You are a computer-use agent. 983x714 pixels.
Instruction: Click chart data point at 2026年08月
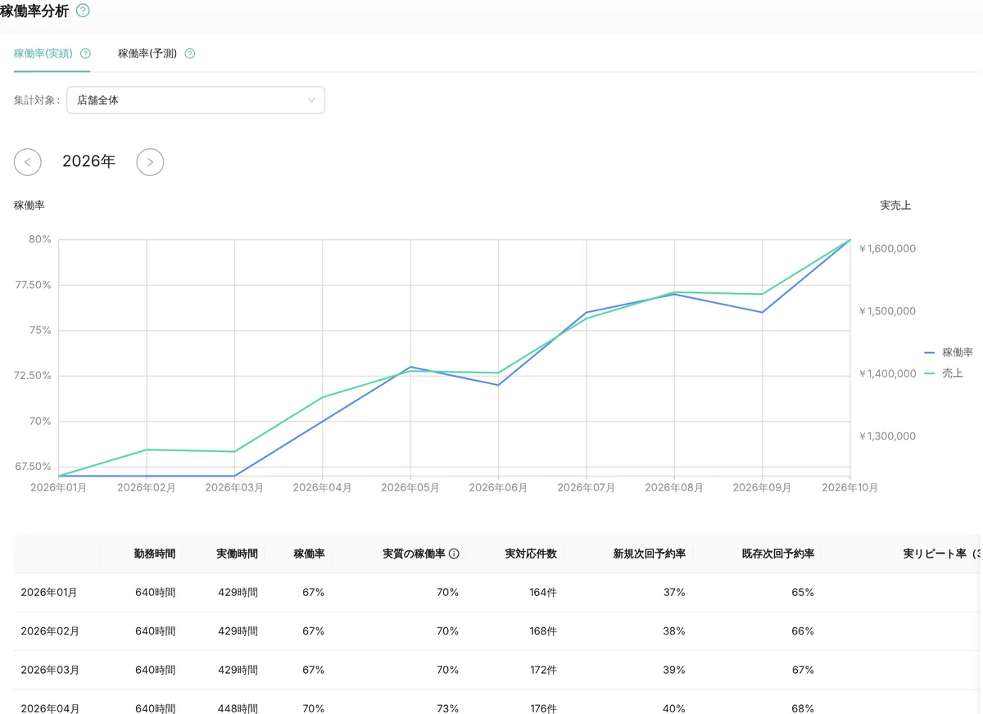click(674, 293)
